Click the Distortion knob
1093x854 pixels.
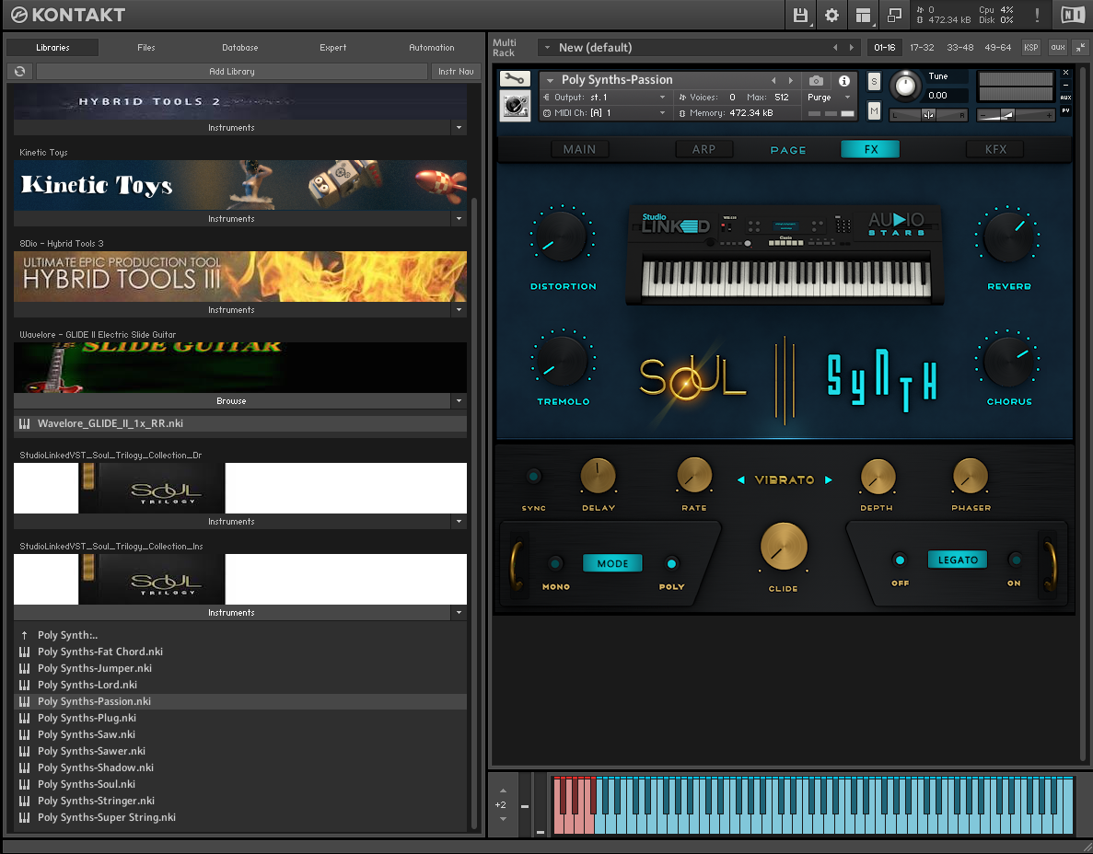tap(562, 237)
